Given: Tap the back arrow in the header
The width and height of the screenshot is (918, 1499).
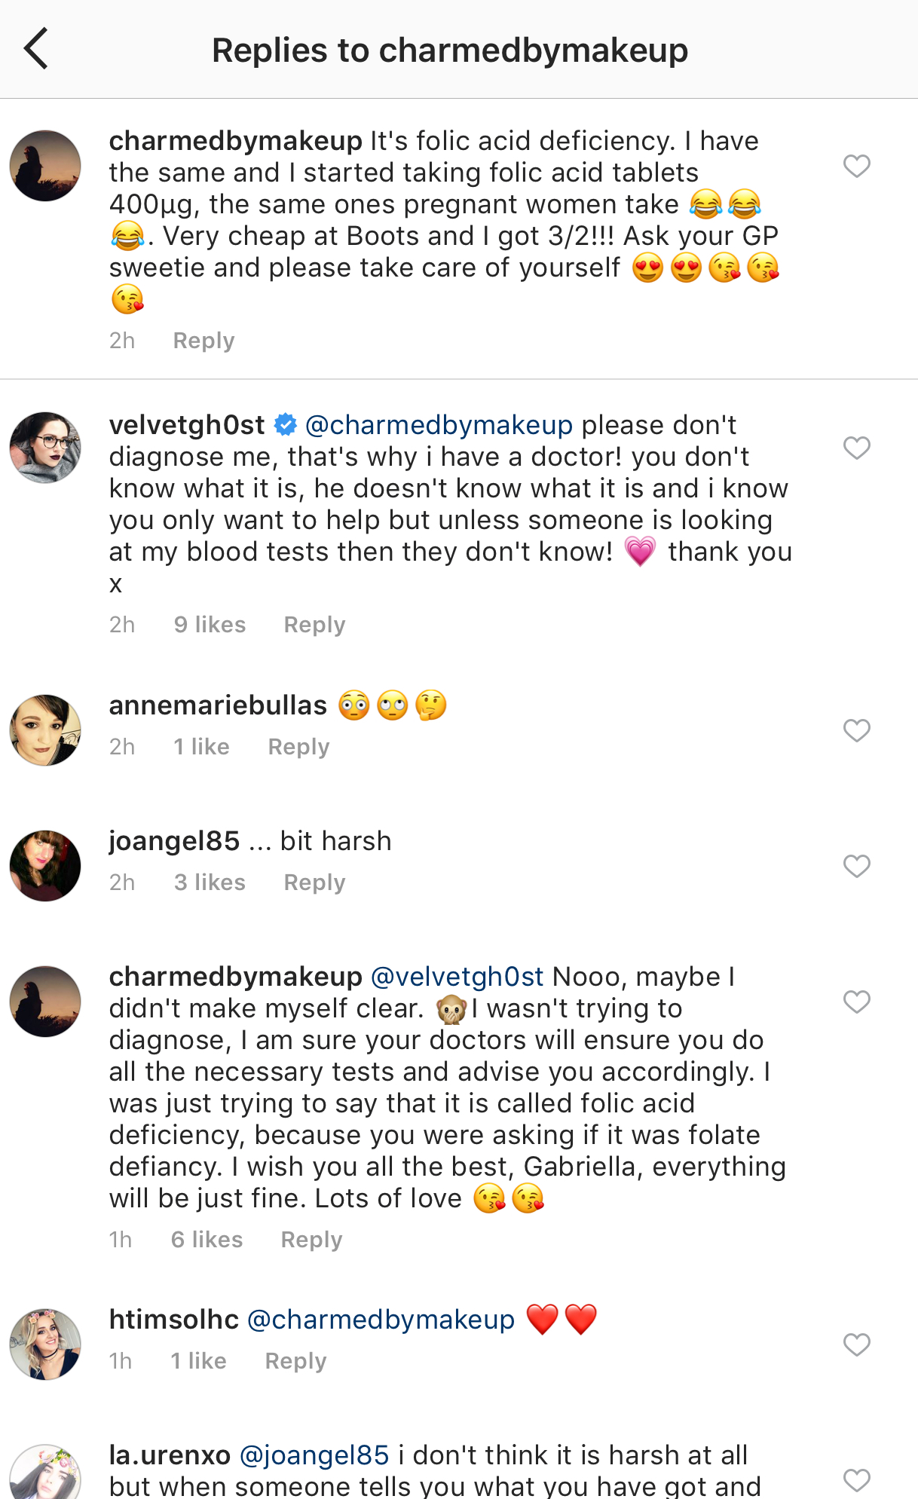Looking at the screenshot, I should click(36, 49).
